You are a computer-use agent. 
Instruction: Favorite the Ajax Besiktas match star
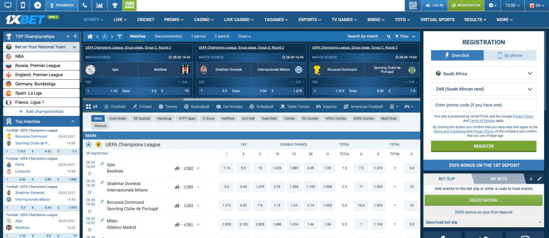(x=90, y=173)
